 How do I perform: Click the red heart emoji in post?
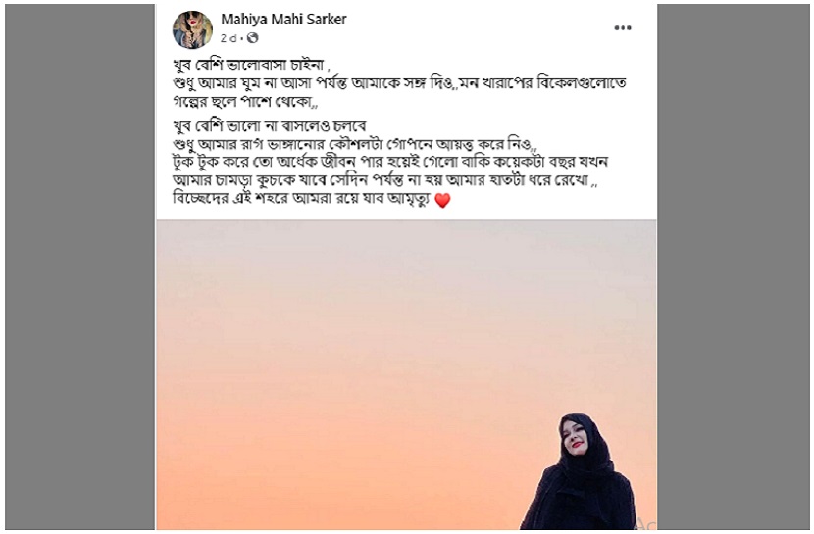442,200
